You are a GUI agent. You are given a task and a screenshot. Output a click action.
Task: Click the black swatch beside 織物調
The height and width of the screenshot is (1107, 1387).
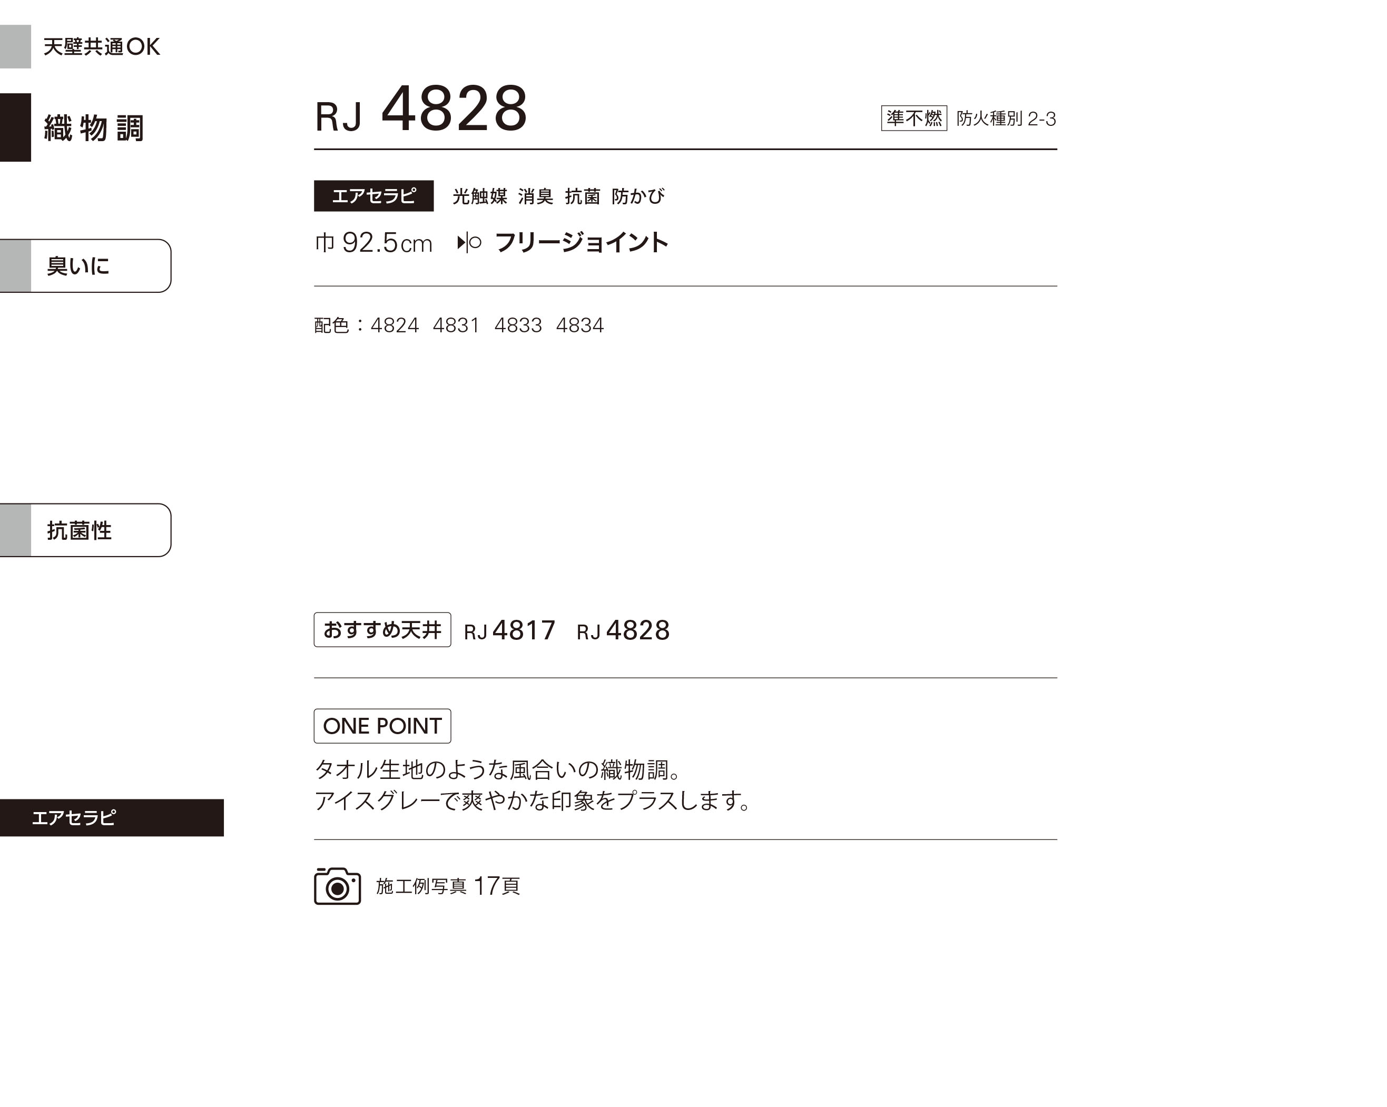[15, 127]
